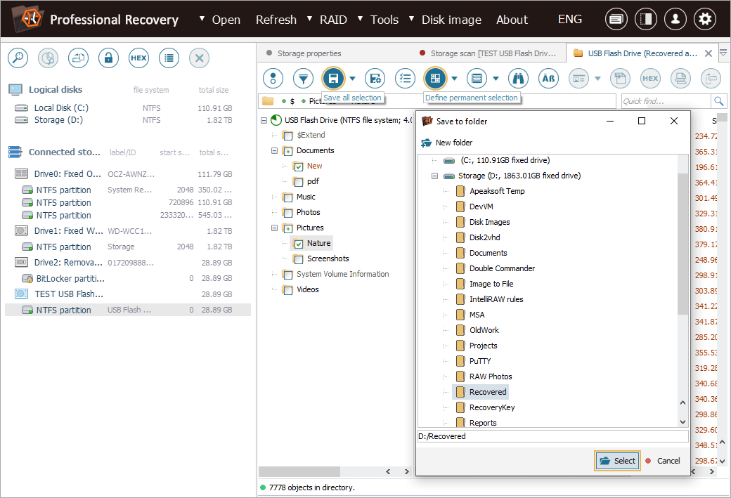The image size is (731, 498).
Task: Check the Music folder checkbox
Action: [x=287, y=197]
